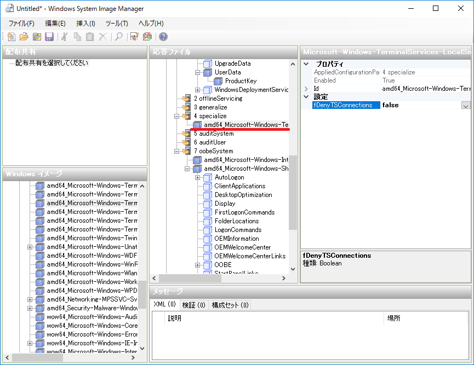Click Windows image pane scroll-down arrow
474x365 pixels.
click(142, 349)
